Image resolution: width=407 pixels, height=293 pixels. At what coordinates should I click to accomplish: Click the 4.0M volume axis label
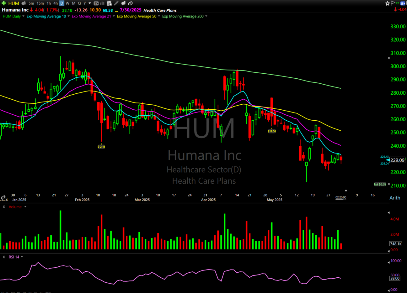tap(394, 219)
